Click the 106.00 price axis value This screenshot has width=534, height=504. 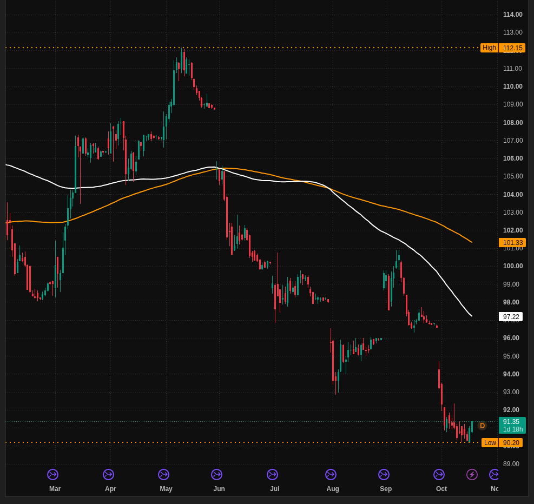[512, 158]
